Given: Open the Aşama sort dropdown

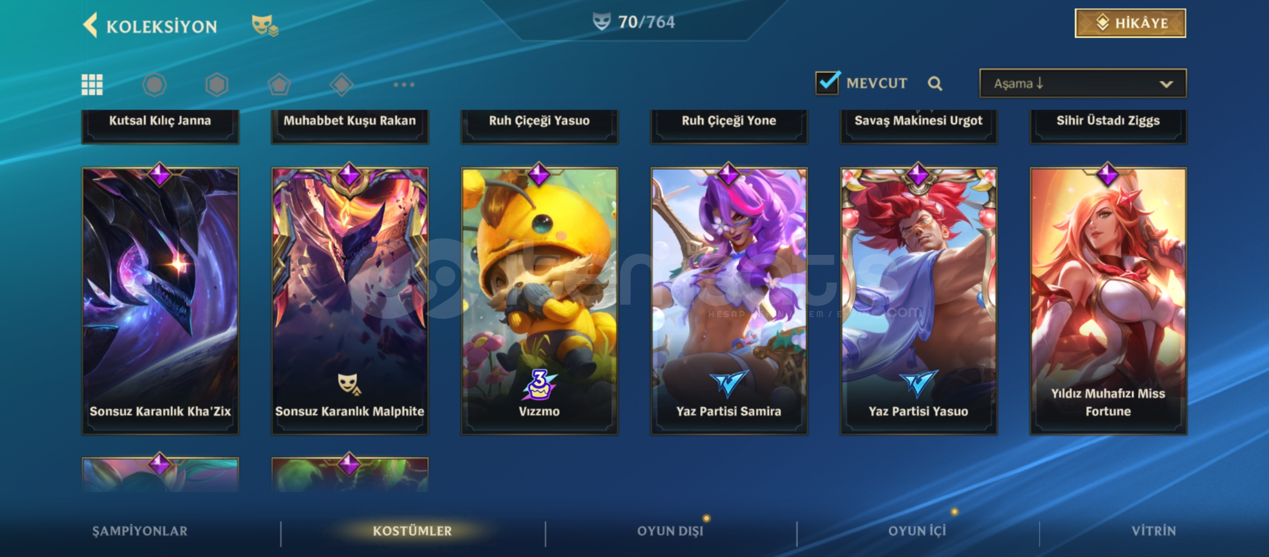Looking at the screenshot, I should point(1083,83).
